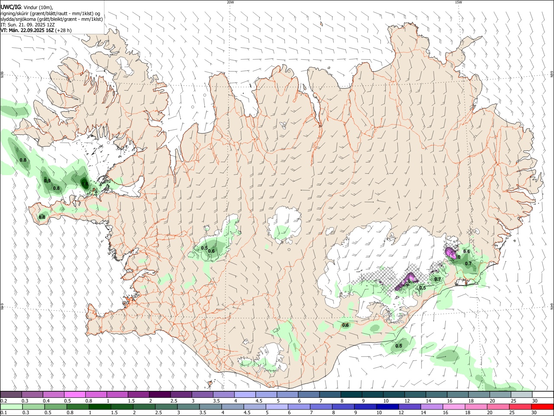This screenshot has height=416, width=554.
Task: Click the '20W' longitude label
Action: (230, 2)
